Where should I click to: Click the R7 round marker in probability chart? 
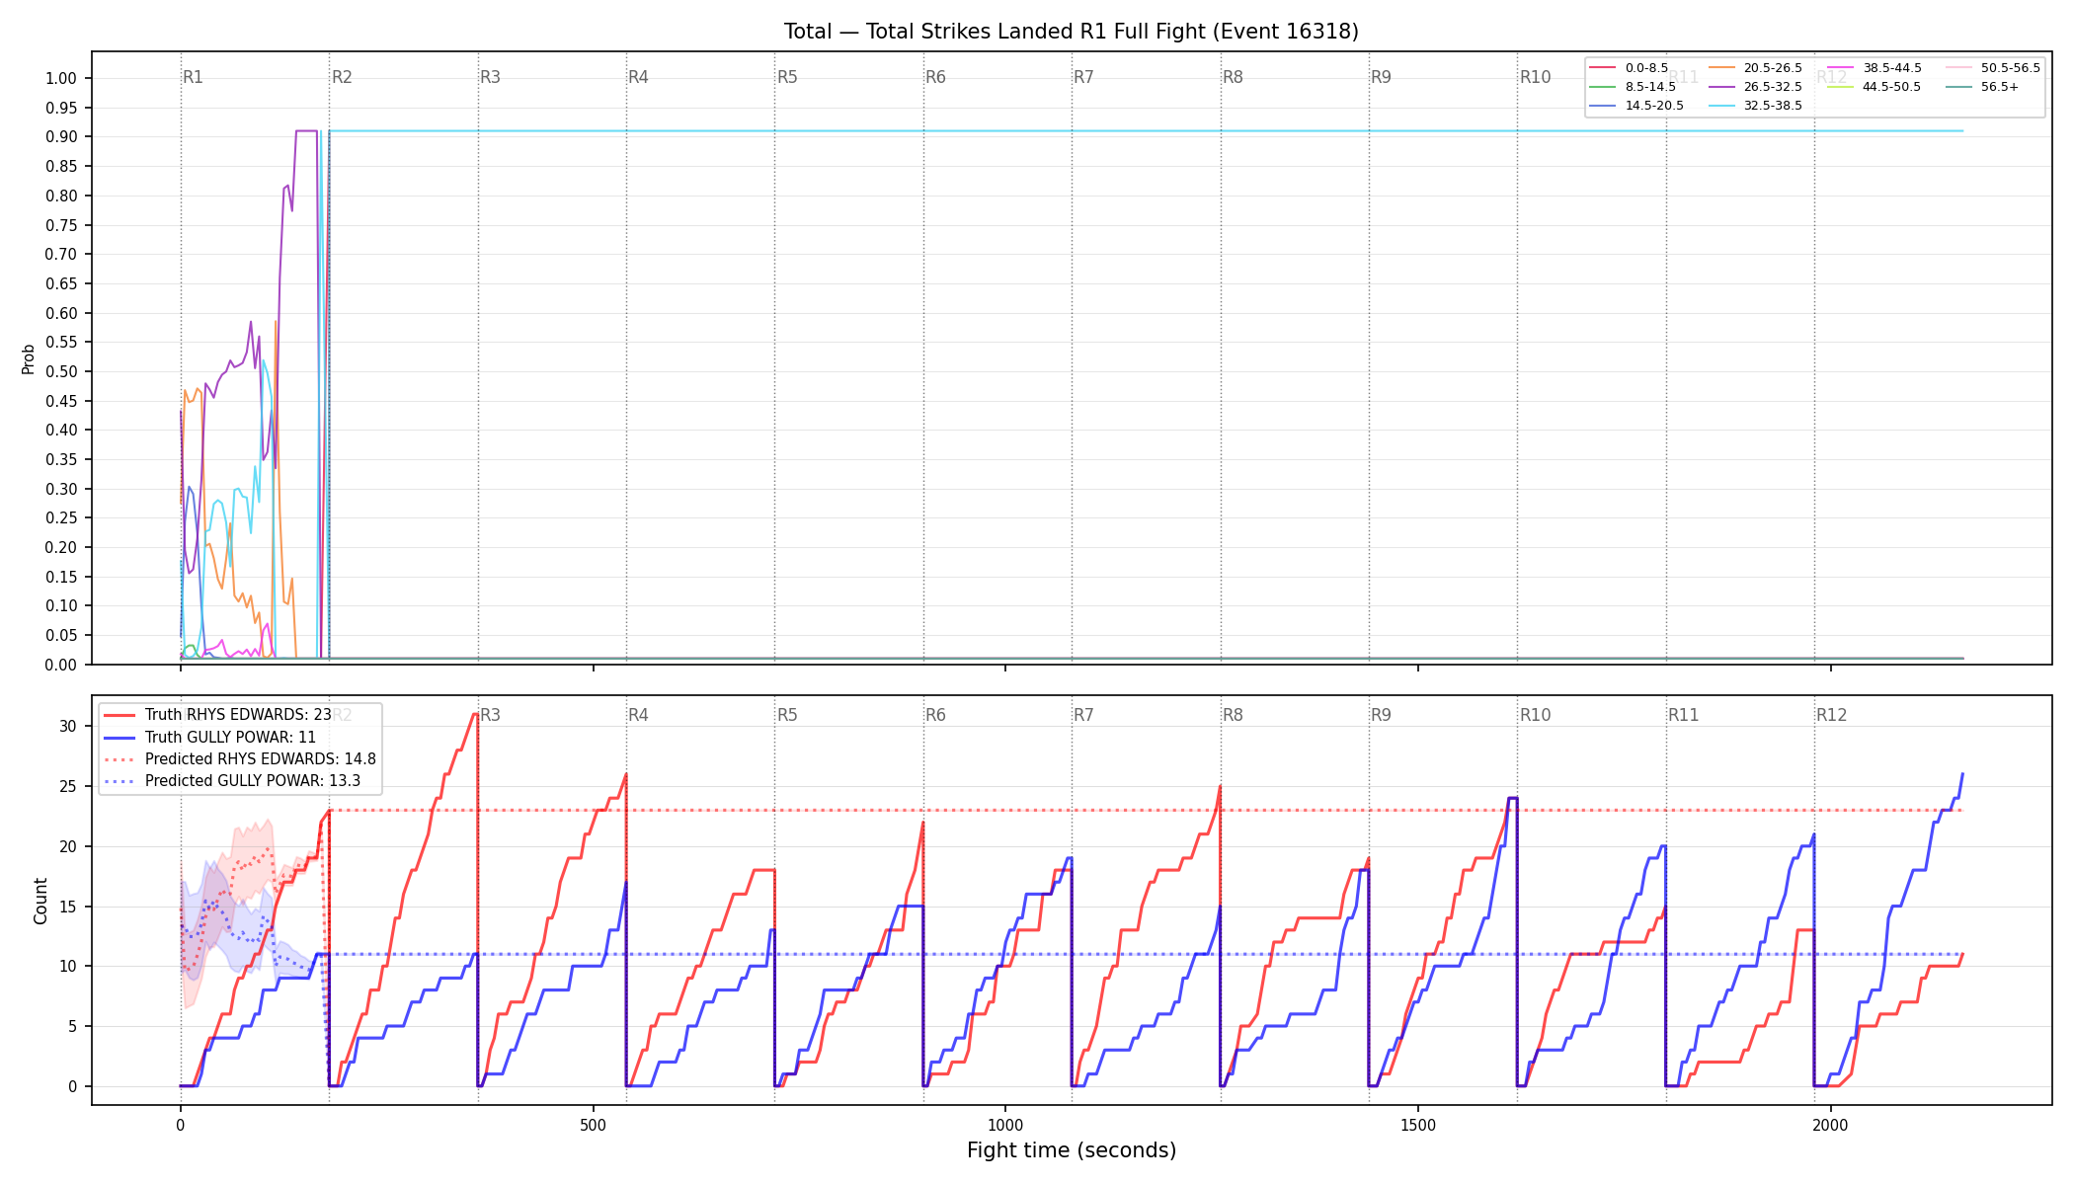(x=1083, y=77)
